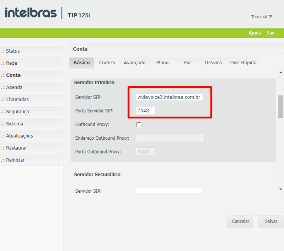Open the Desvios tab

(x=213, y=63)
